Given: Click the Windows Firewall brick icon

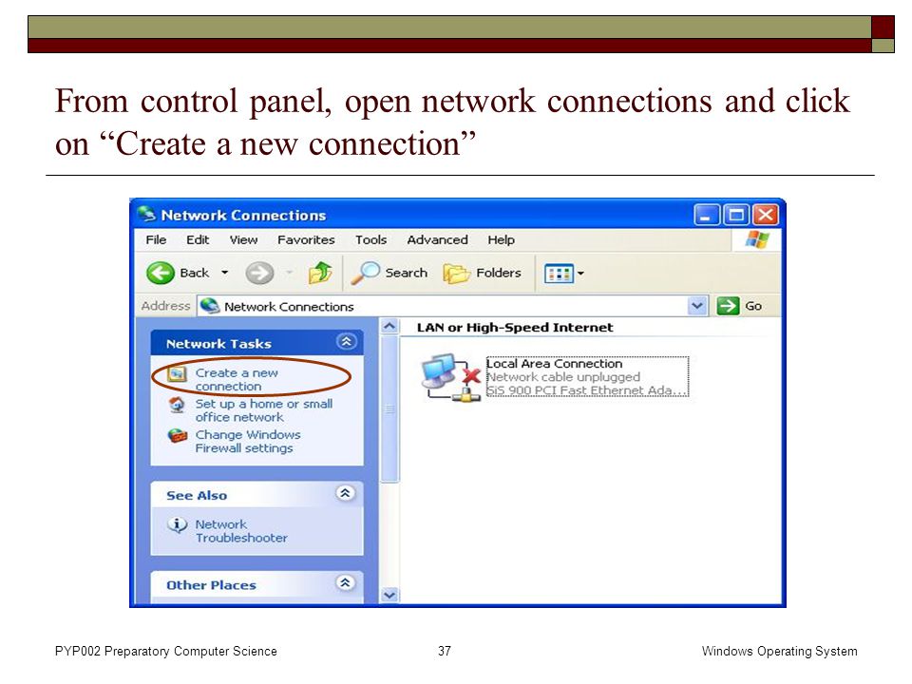Looking at the screenshot, I should (178, 435).
